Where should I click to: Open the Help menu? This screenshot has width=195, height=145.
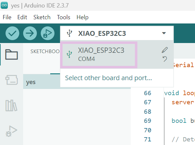point(82,17)
